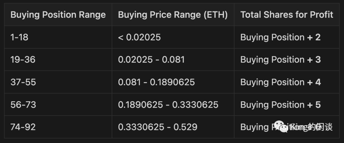Viewport: 344px width, 143px height.
Task: Select the Buying Price Range (ETH) header
Action: (173, 15)
